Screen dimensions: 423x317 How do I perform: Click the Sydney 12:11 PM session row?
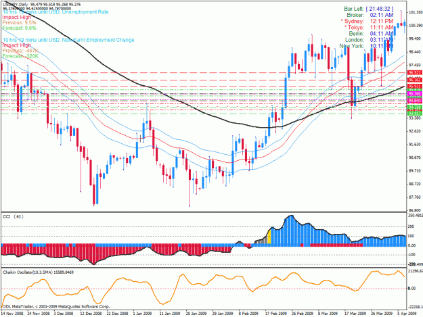[x=367, y=21]
